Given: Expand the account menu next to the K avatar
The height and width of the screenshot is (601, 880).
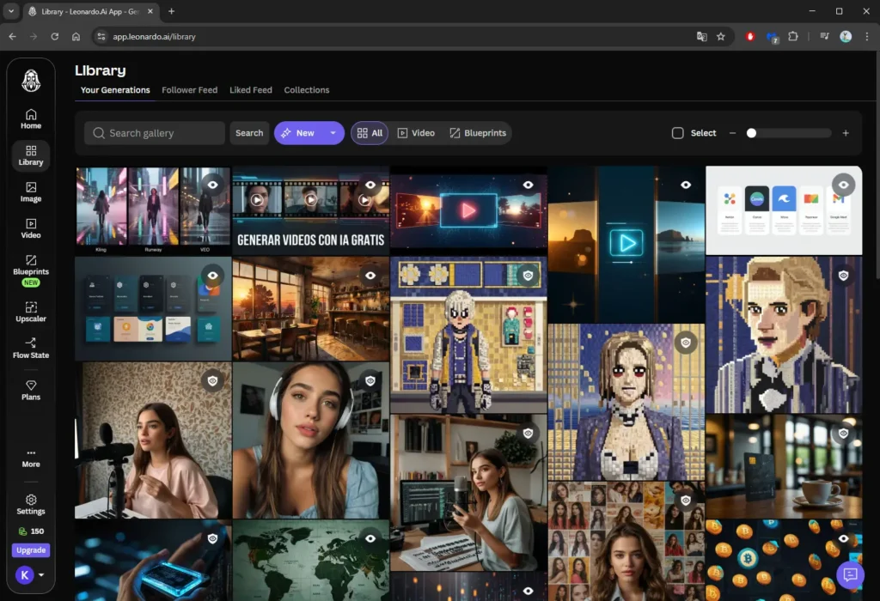Looking at the screenshot, I should 40,575.
